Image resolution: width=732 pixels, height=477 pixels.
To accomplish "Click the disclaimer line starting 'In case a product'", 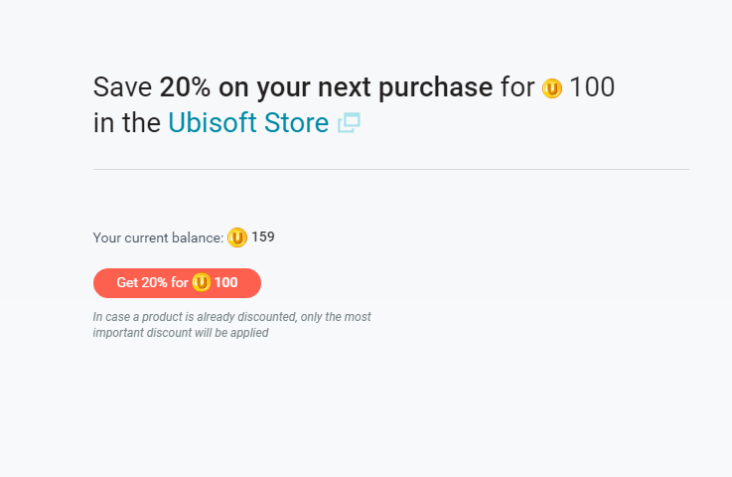I will (231, 317).
